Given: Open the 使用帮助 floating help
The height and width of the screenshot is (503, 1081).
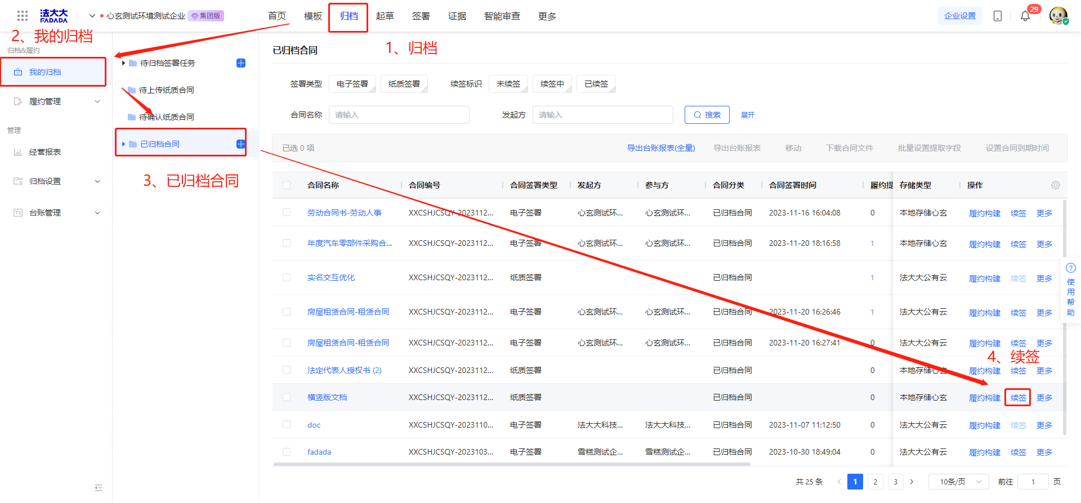Looking at the screenshot, I should pyautogui.click(x=1071, y=290).
